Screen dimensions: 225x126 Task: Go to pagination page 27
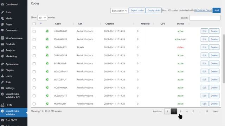pos(207,111)
